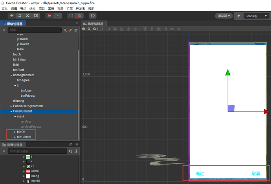Focus the assets search field
Screen dimensions: 271x184
click(37, 151)
